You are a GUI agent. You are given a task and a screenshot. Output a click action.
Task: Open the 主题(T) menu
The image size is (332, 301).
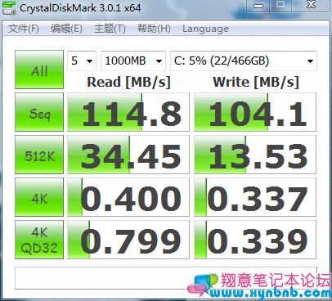point(110,29)
